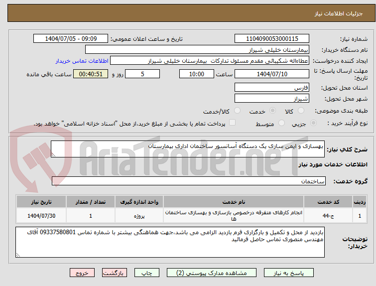
Task: Select the متوسط purchase type radio
Action: click(281, 123)
